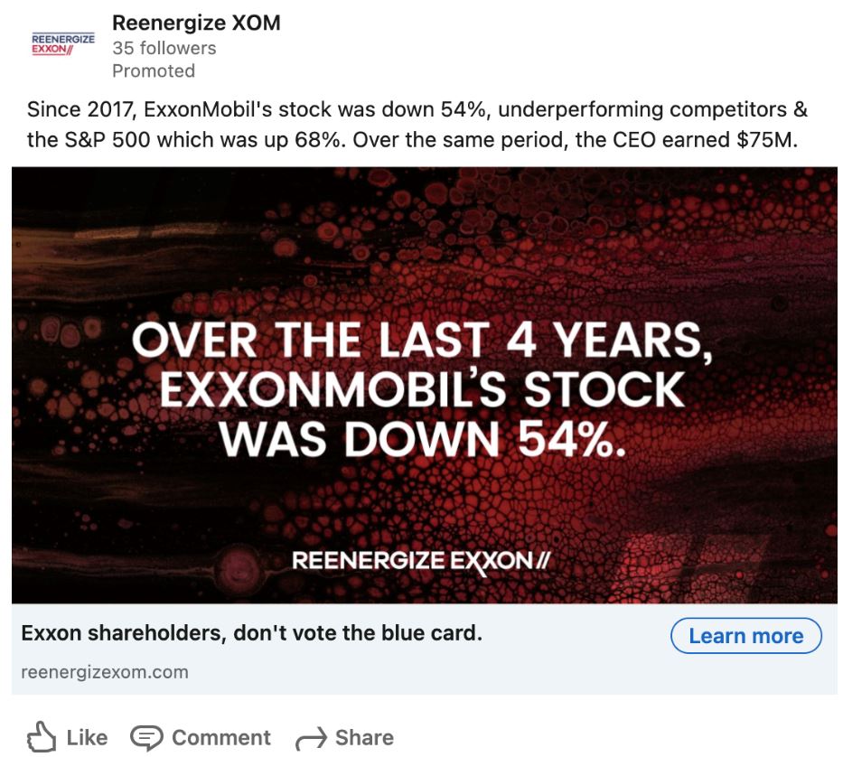Click the thumbs-up Like icon
The width and height of the screenshot is (843, 757).
click(41, 736)
